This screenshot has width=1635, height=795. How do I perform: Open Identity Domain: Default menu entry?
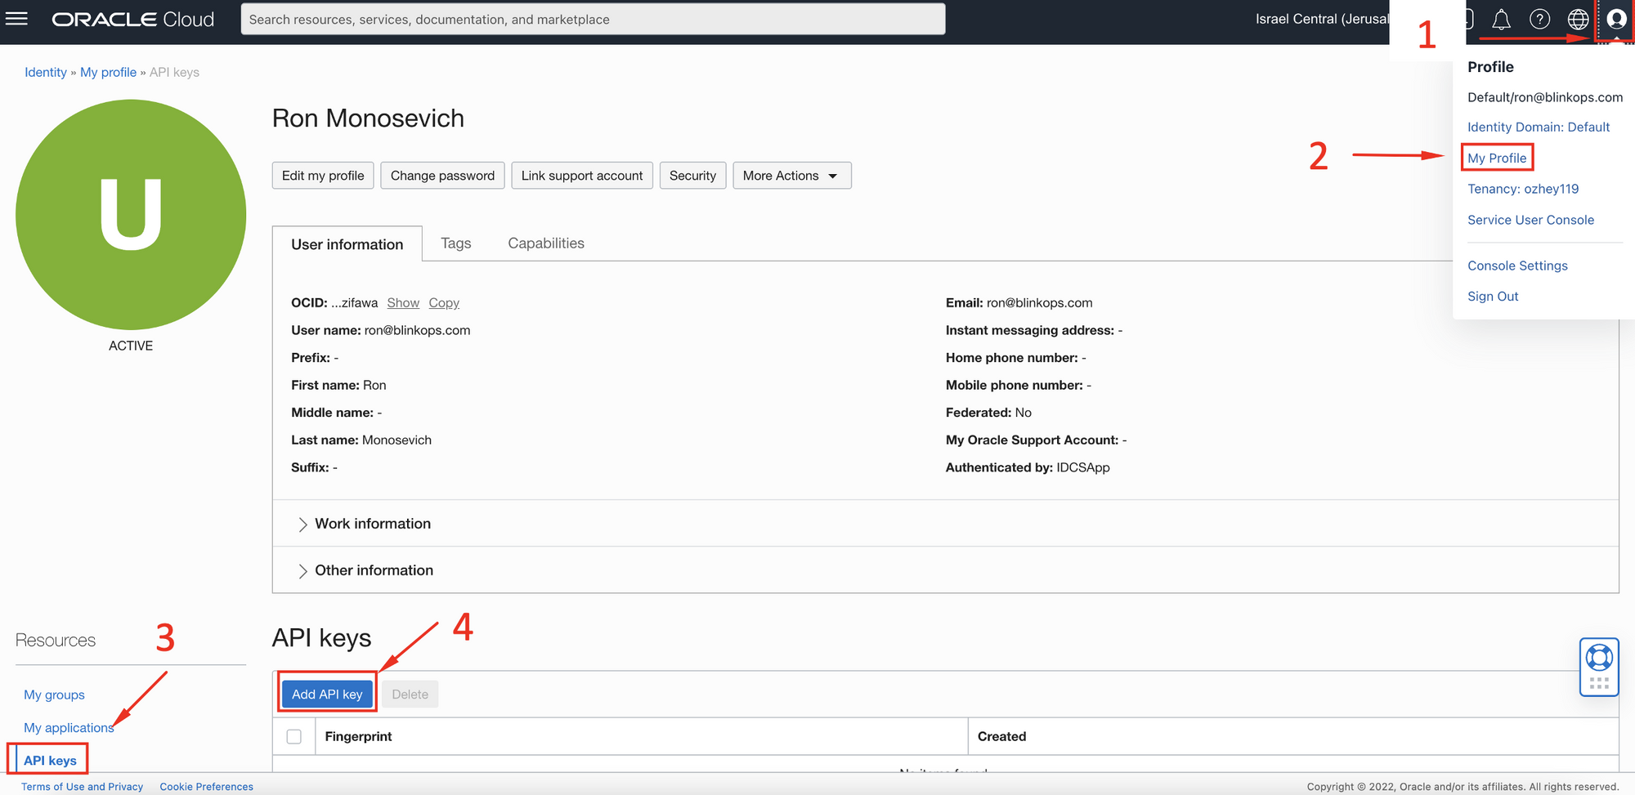pyautogui.click(x=1539, y=127)
